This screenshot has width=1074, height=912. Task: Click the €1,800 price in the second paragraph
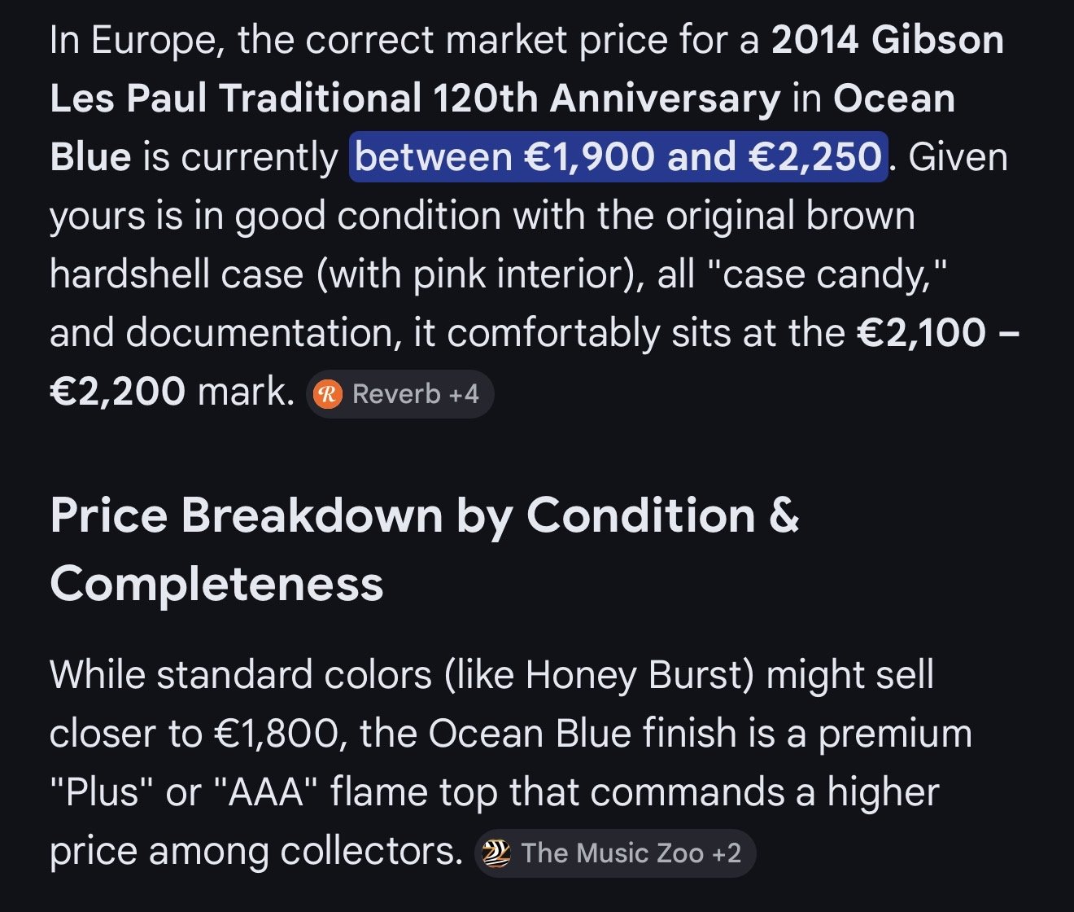point(277,734)
